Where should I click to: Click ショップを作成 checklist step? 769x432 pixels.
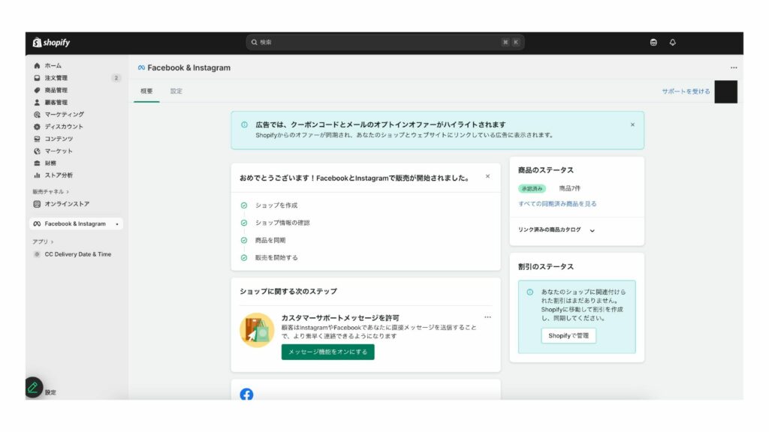pyautogui.click(x=276, y=205)
